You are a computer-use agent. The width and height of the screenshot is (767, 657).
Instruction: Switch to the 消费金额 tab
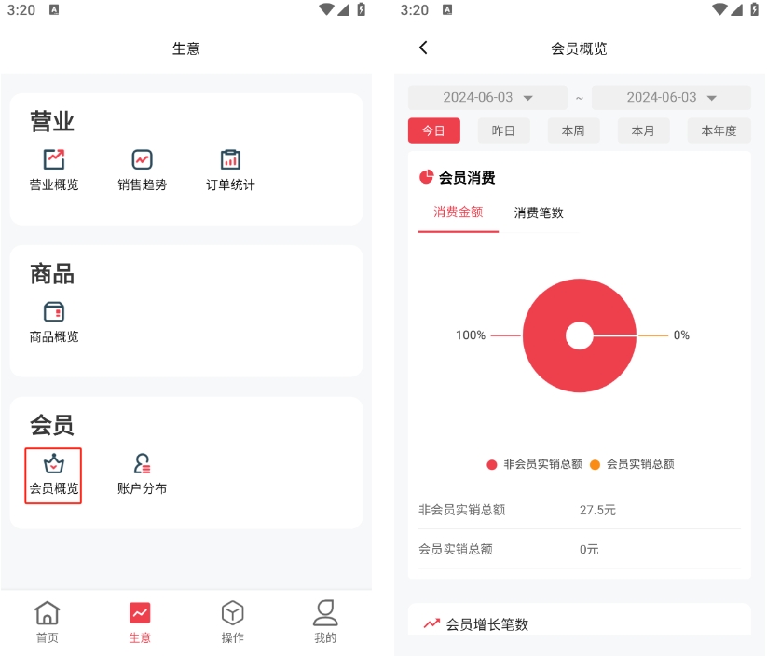pyautogui.click(x=458, y=212)
